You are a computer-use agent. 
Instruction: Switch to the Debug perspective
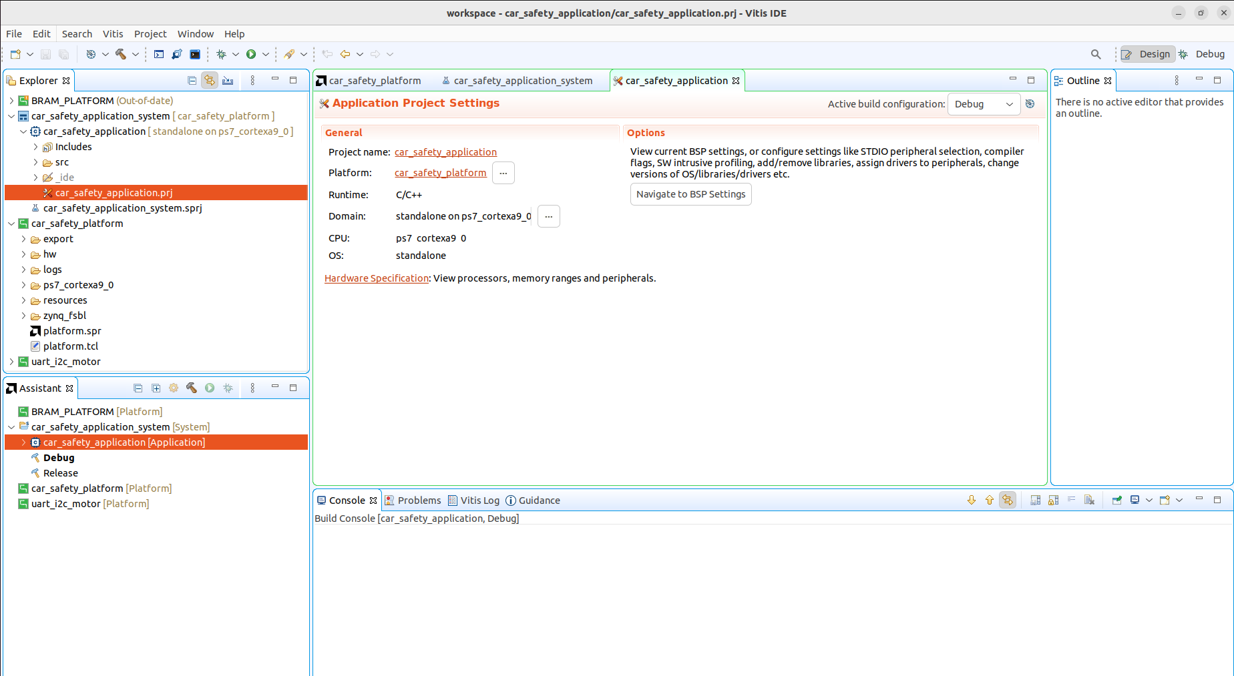(1202, 54)
